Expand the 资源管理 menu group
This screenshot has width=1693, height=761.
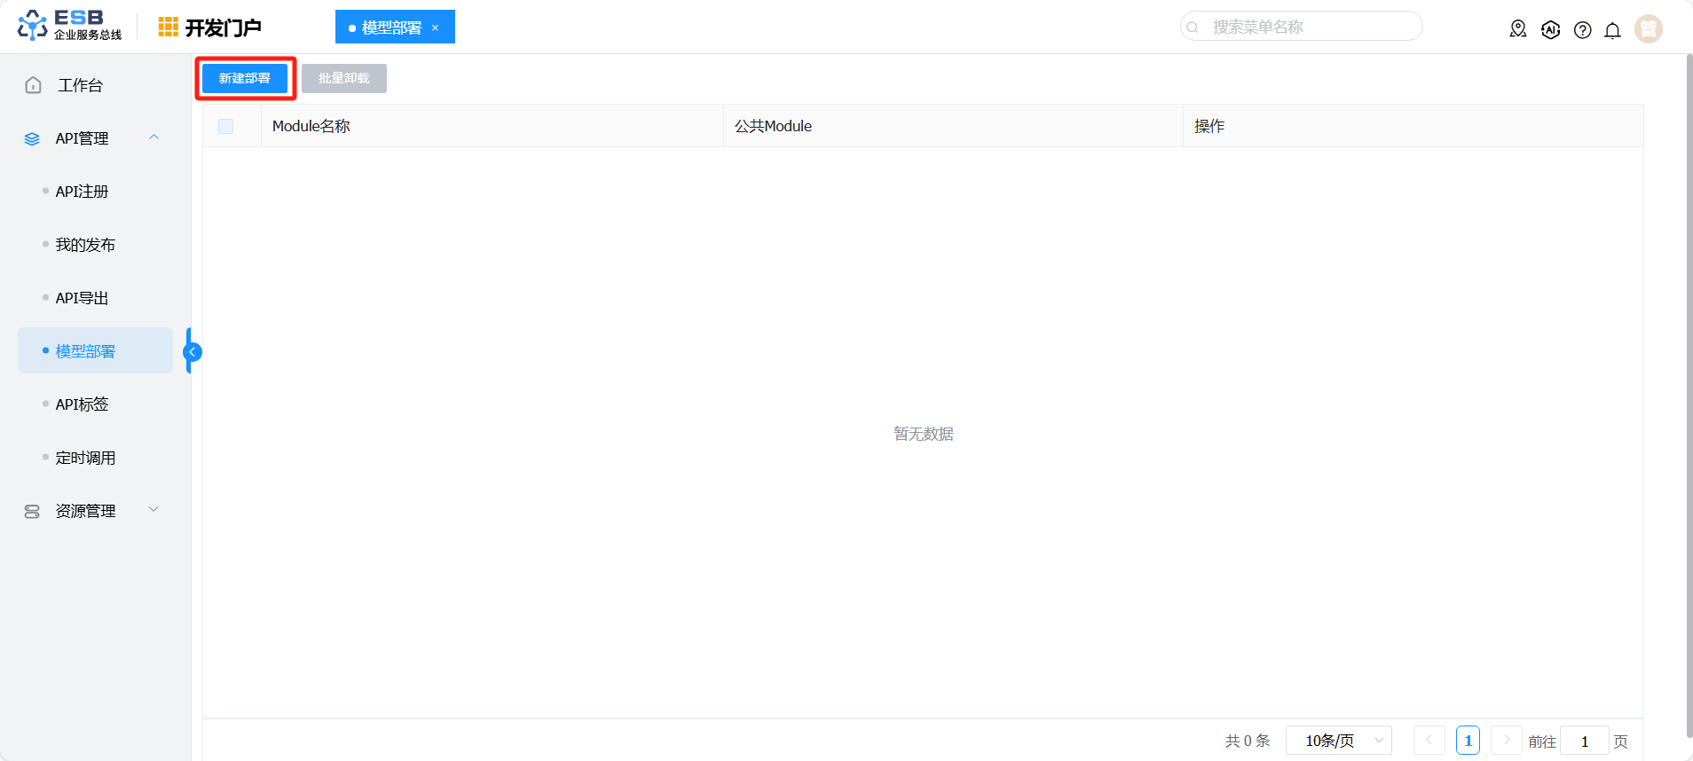154,510
